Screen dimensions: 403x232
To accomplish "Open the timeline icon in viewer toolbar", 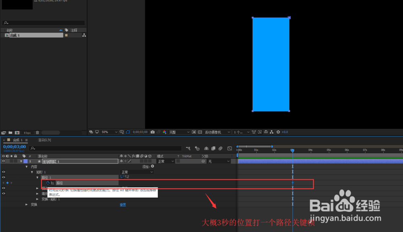I will click(x=266, y=132).
